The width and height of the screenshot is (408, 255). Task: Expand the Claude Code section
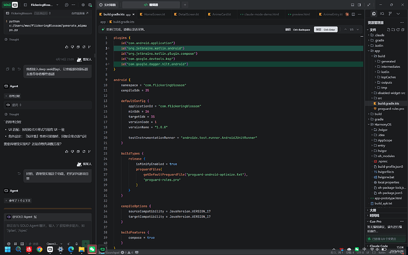pyautogui.click(x=378, y=246)
